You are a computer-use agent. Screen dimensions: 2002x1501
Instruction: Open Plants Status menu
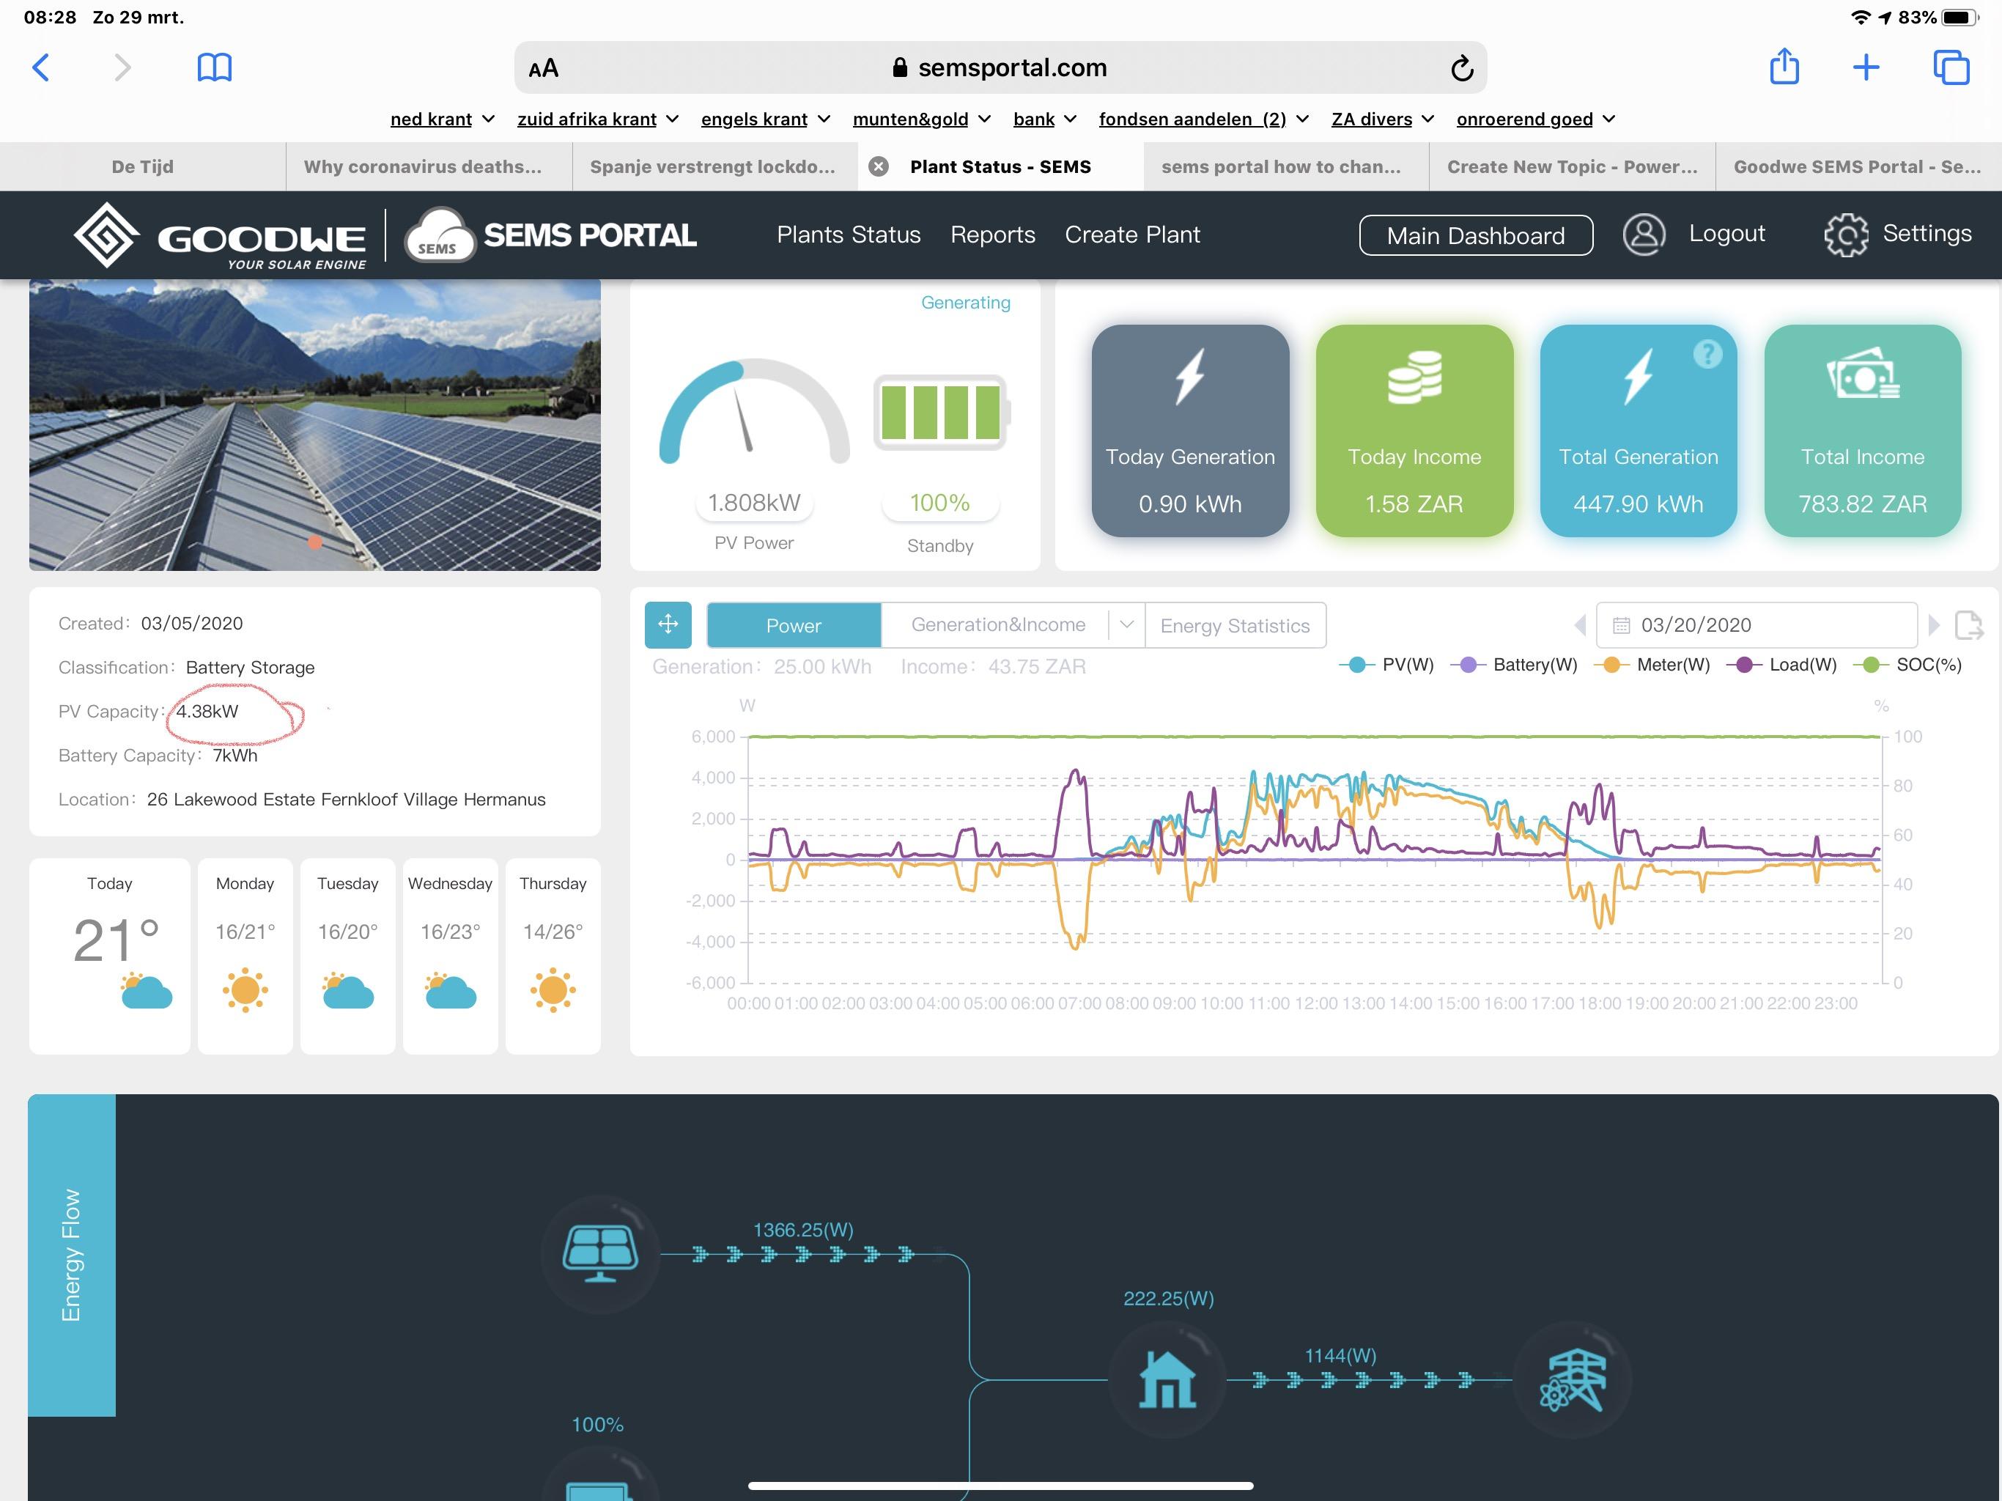[x=848, y=235]
